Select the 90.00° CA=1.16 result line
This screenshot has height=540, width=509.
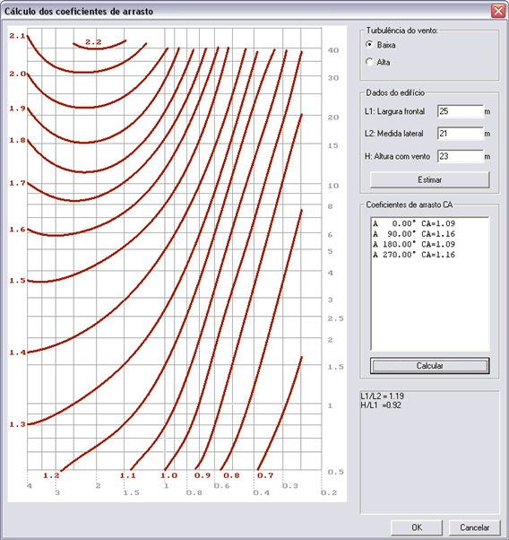(414, 234)
